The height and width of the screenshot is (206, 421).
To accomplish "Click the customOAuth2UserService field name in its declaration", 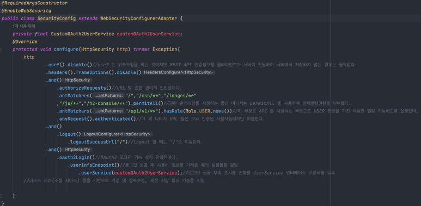I will click(x=148, y=34).
